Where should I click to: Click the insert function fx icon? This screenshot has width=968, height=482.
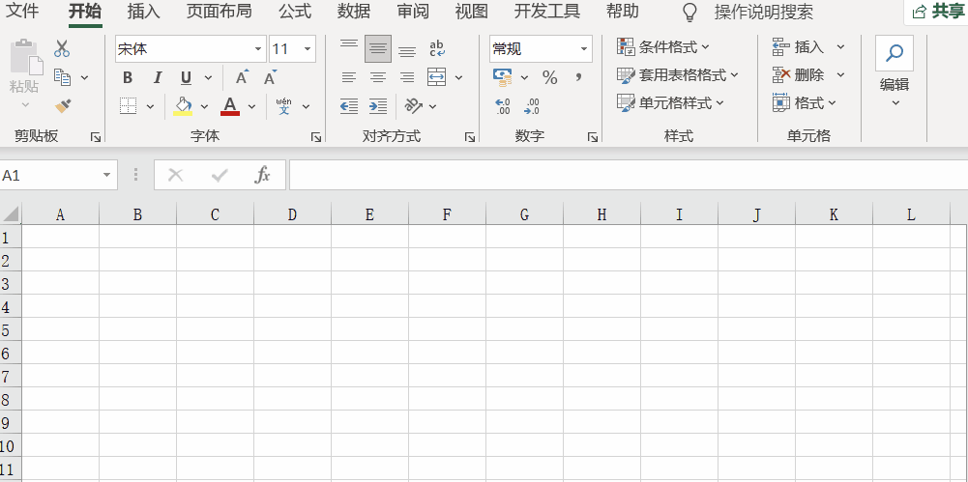click(262, 175)
